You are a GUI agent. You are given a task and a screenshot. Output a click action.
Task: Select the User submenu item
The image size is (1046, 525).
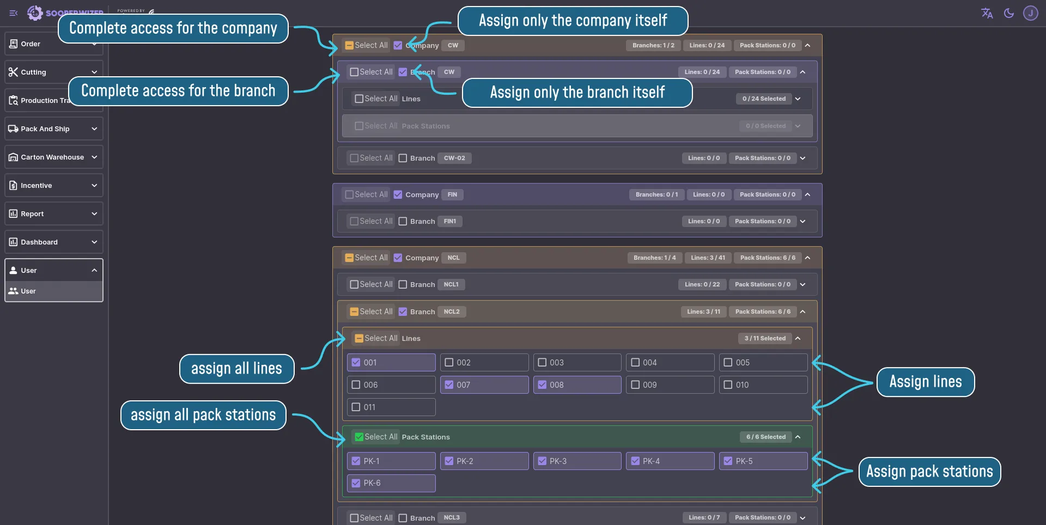(x=53, y=291)
